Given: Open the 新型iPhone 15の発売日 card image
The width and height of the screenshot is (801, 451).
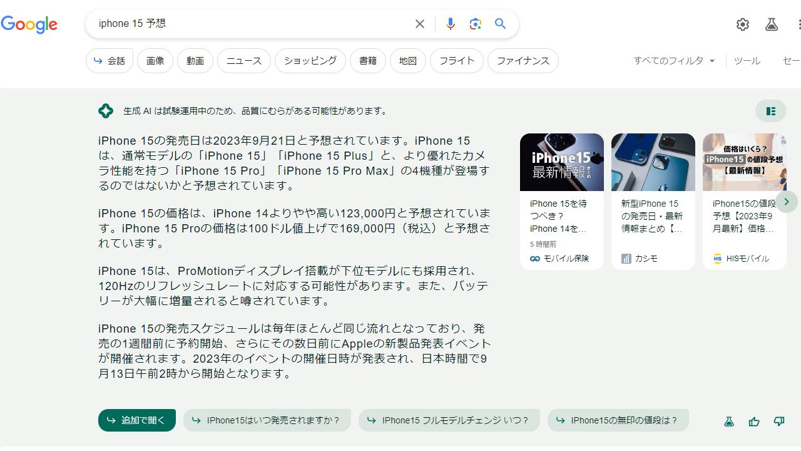Looking at the screenshot, I should 653,162.
